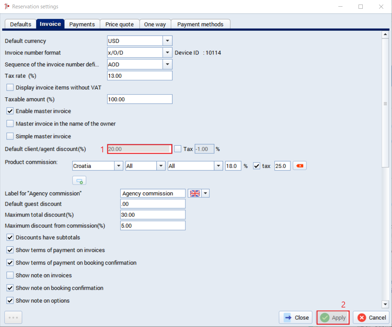Delete the Croatia product commission row
392x327 pixels.
[x=300, y=166]
